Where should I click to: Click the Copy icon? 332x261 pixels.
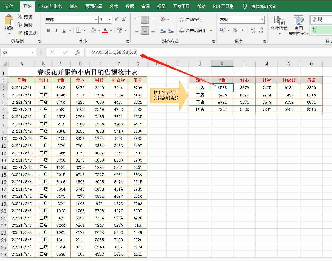[x=20, y=25]
